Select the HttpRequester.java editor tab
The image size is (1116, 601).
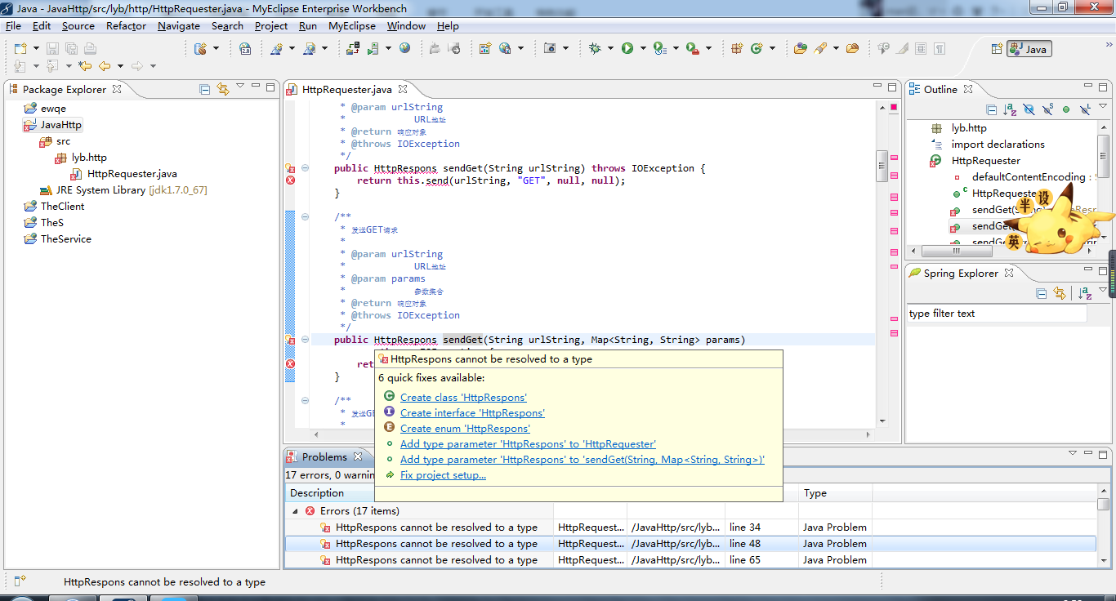(346, 89)
